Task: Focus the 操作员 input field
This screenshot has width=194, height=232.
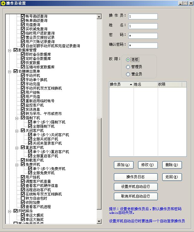Action: coord(143,16)
